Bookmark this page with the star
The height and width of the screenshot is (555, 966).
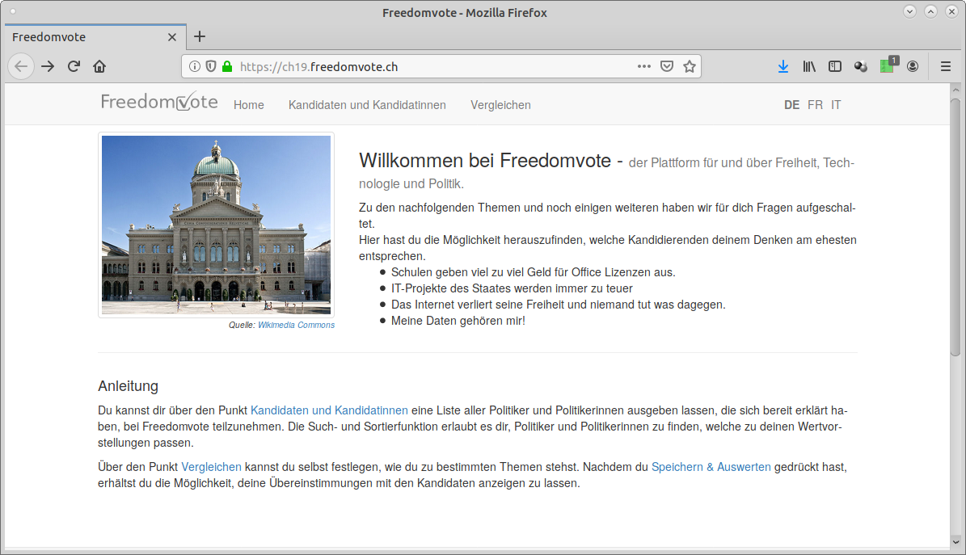click(690, 66)
